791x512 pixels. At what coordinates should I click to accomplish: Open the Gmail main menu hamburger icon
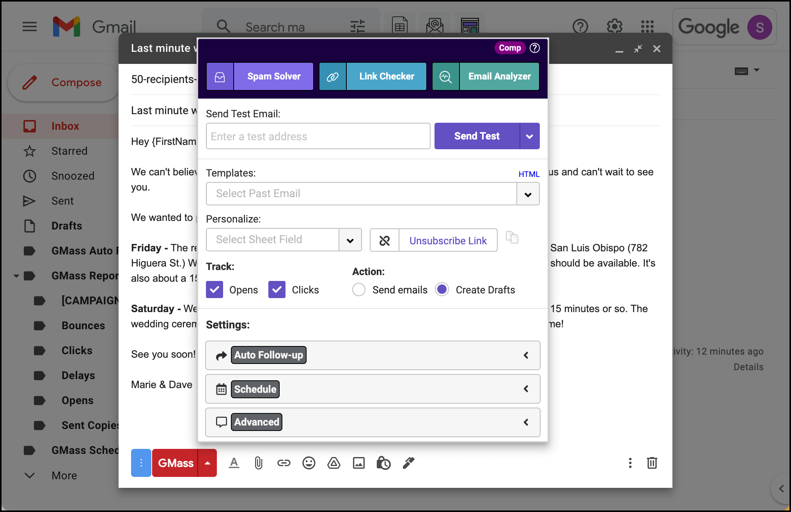(x=30, y=27)
